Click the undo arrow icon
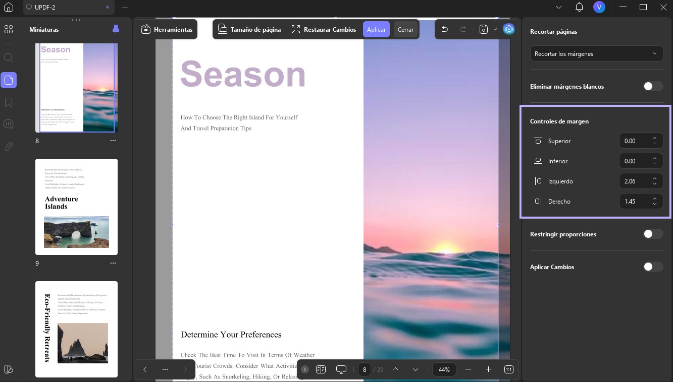The height and width of the screenshot is (382, 673). (445, 29)
